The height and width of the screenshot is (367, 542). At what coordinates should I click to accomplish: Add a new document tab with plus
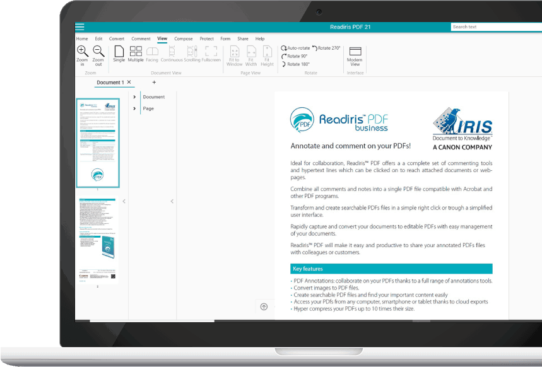pos(154,83)
